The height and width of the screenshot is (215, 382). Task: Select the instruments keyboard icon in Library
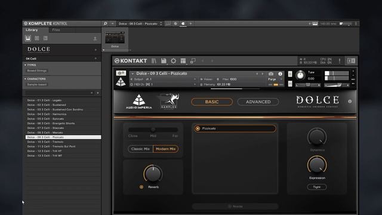pos(28,38)
